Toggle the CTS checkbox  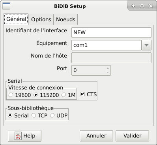[82, 94]
